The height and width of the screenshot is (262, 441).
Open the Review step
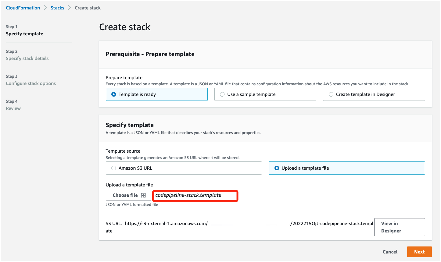pos(13,108)
